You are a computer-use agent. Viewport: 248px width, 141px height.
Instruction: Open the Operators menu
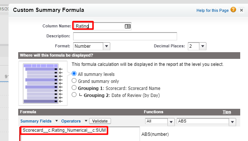point(71,121)
